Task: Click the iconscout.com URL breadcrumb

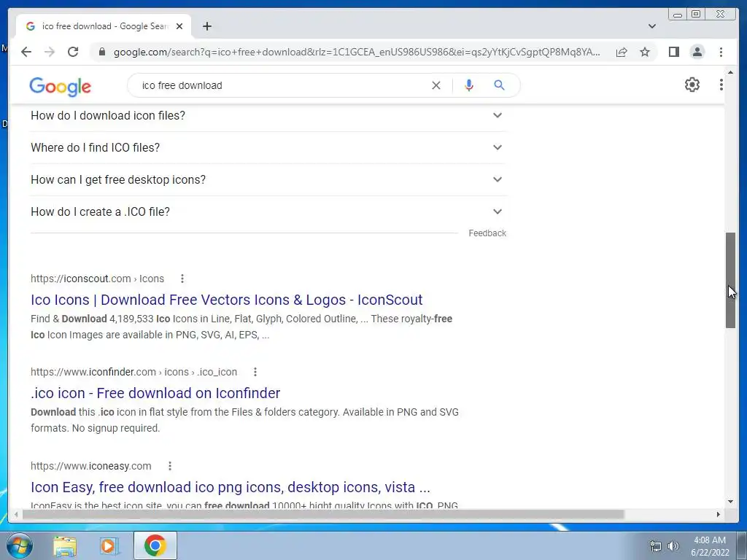Action: [x=97, y=279]
